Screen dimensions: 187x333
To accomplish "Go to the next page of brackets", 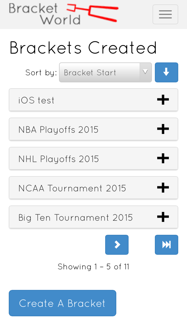I will [x=117, y=245].
